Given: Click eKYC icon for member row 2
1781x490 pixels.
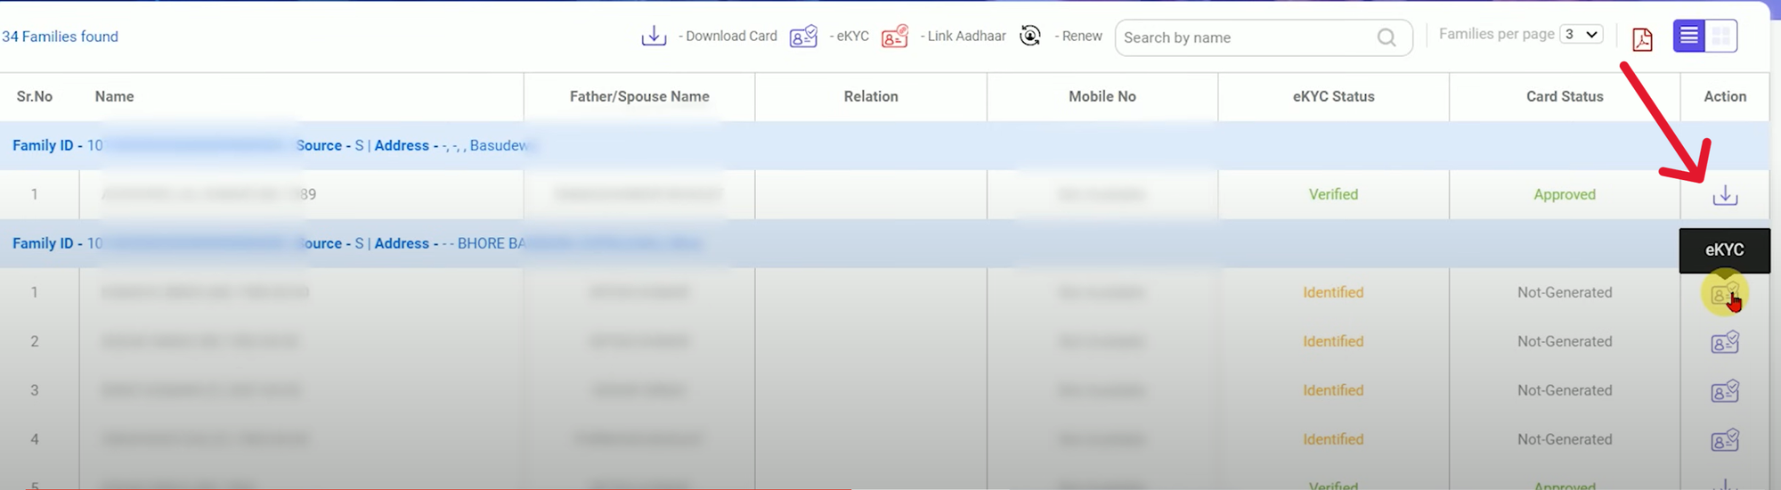Looking at the screenshot, I should 1724,342.
